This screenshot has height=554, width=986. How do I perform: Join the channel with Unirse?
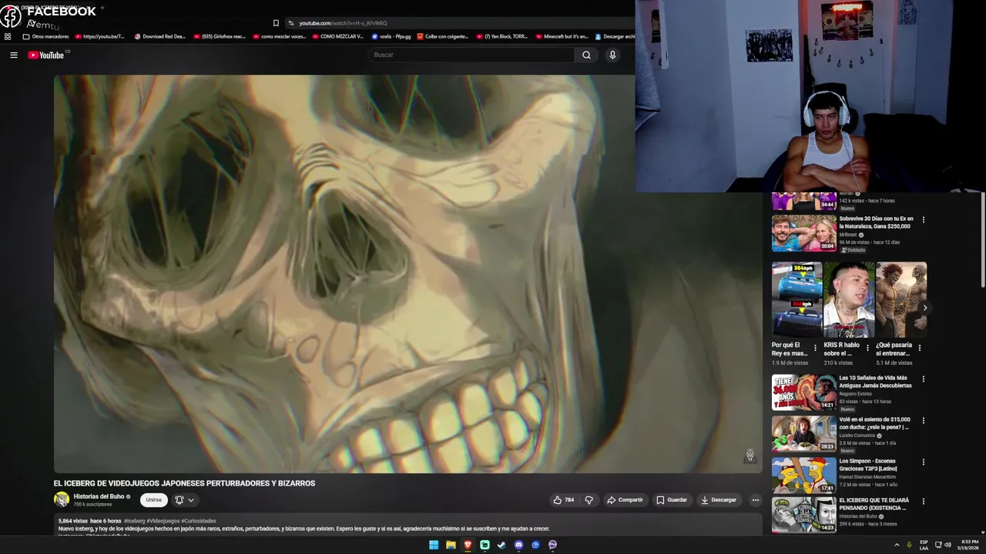coord(154,500)
